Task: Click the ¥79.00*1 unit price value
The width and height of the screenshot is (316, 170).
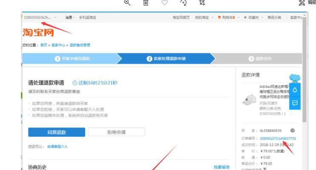Action: pos(273,151)
